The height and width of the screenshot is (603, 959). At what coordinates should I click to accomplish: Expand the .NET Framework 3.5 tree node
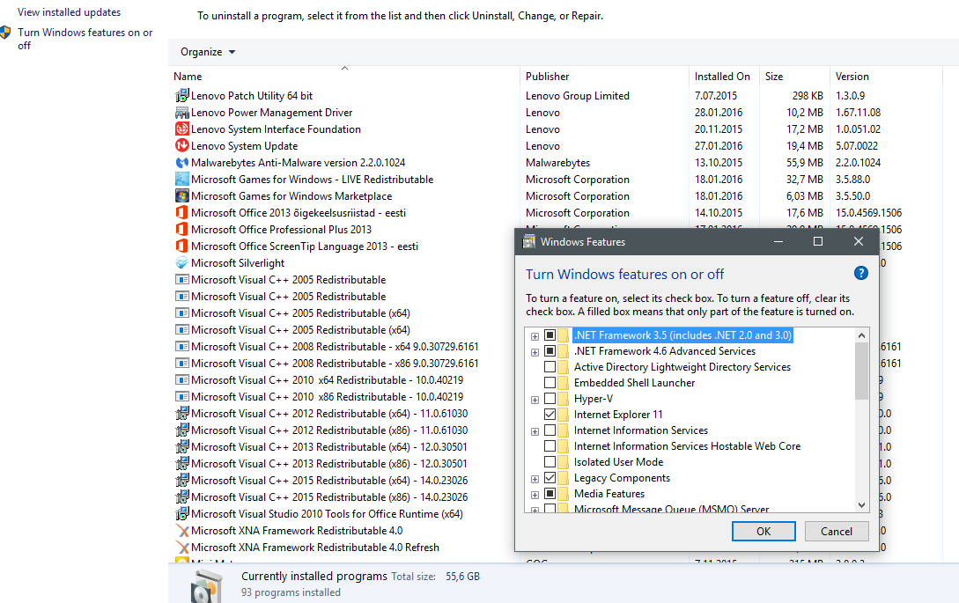535,336
